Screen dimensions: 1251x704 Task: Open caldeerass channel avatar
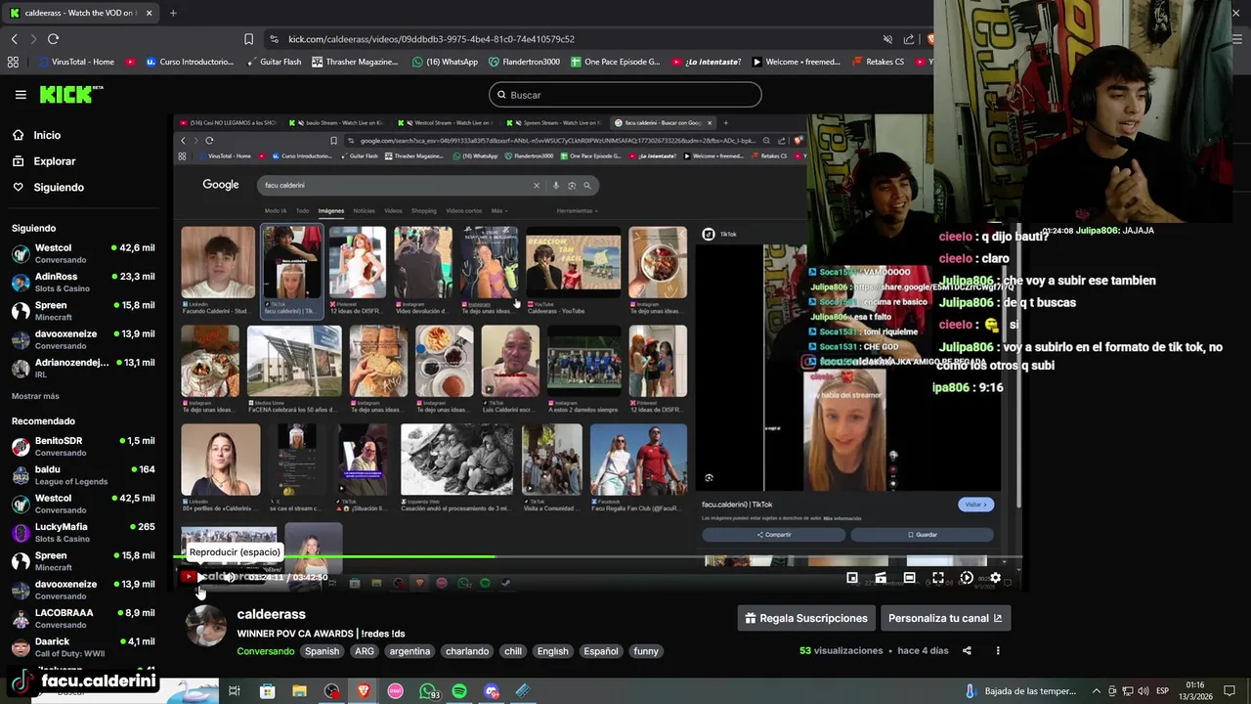tap(206, 626)
